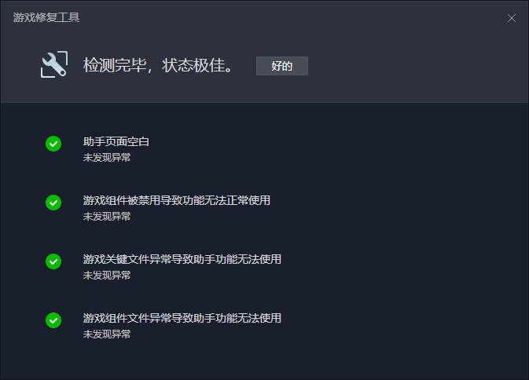This screenshot has height=380, width=529.
Task: Click 未发现异常 under 游戏组件被禁用 item
Action: [107, 216]
